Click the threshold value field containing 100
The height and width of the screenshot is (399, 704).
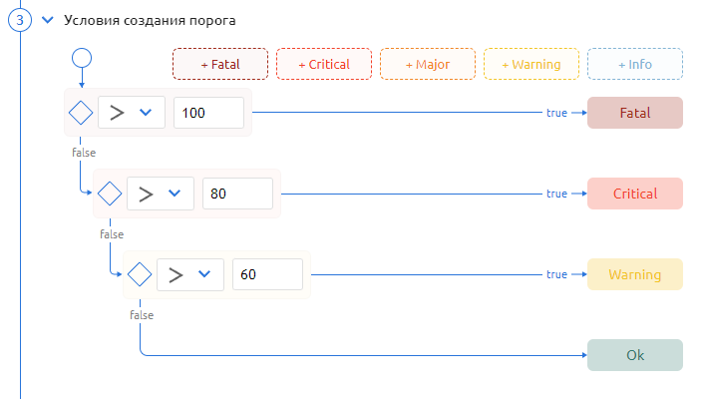tap(208, 113)
